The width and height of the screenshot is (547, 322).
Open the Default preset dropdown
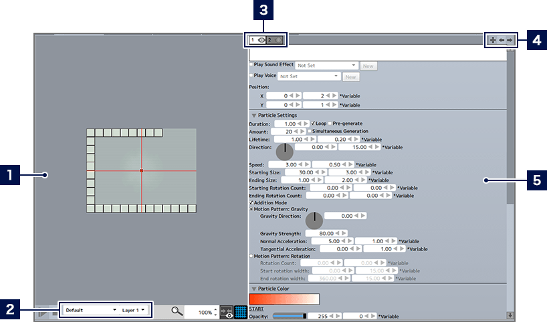tap(90, 311)
